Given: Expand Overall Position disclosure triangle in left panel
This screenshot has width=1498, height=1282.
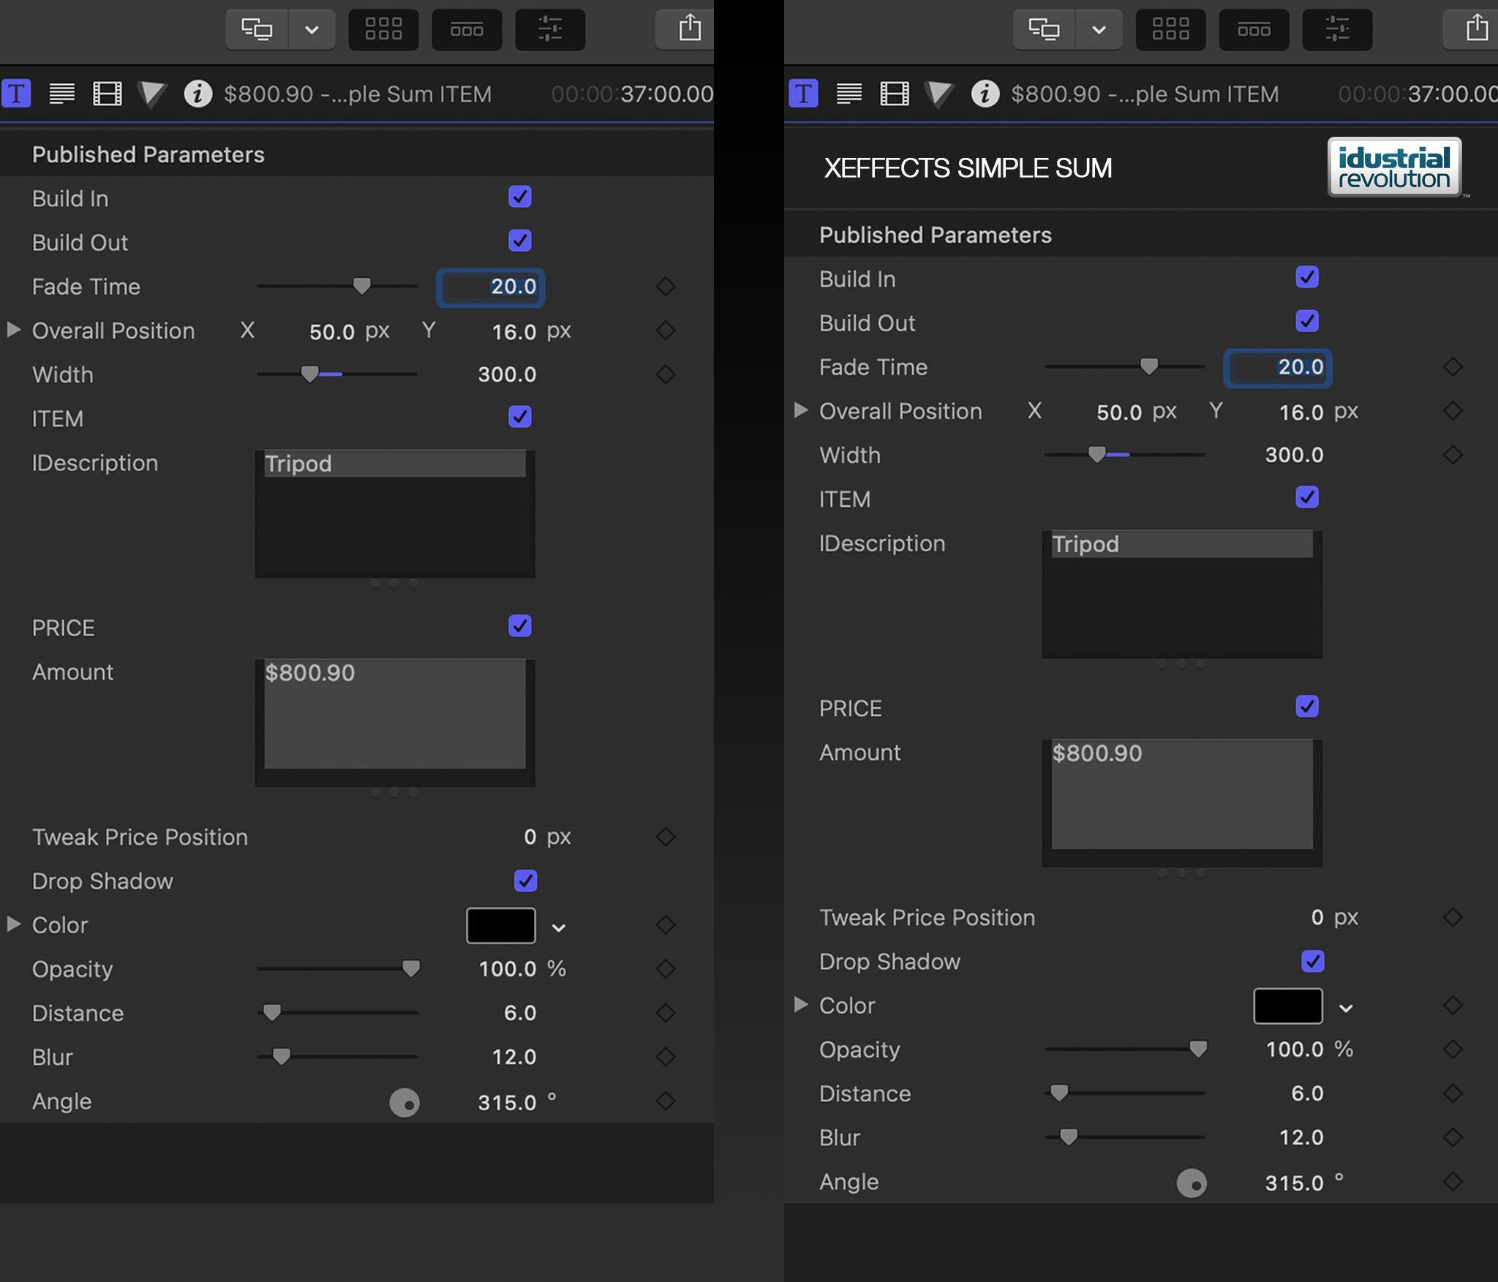Looking at the screenshot, I should 13,330.
